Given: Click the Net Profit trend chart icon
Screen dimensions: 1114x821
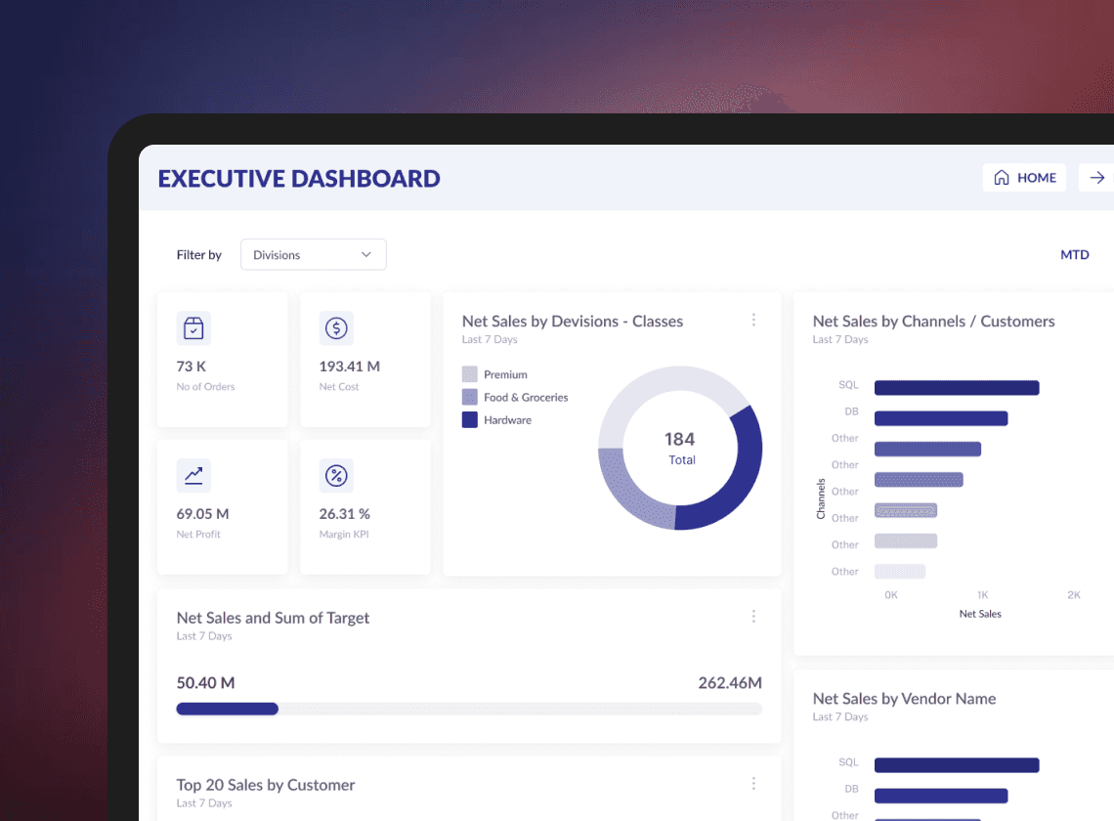Looking at the screenshot, I should [193, 476].
